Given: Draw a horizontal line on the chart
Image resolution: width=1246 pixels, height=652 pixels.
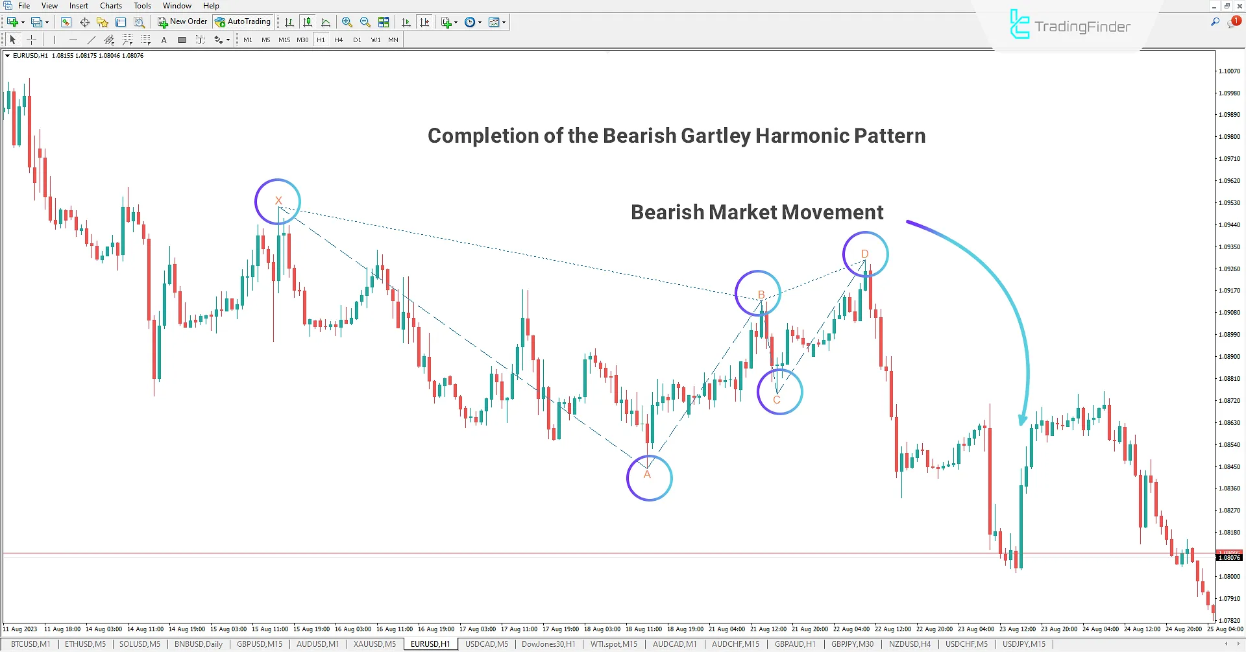Looking at the screenshot, I should point(73,40).
